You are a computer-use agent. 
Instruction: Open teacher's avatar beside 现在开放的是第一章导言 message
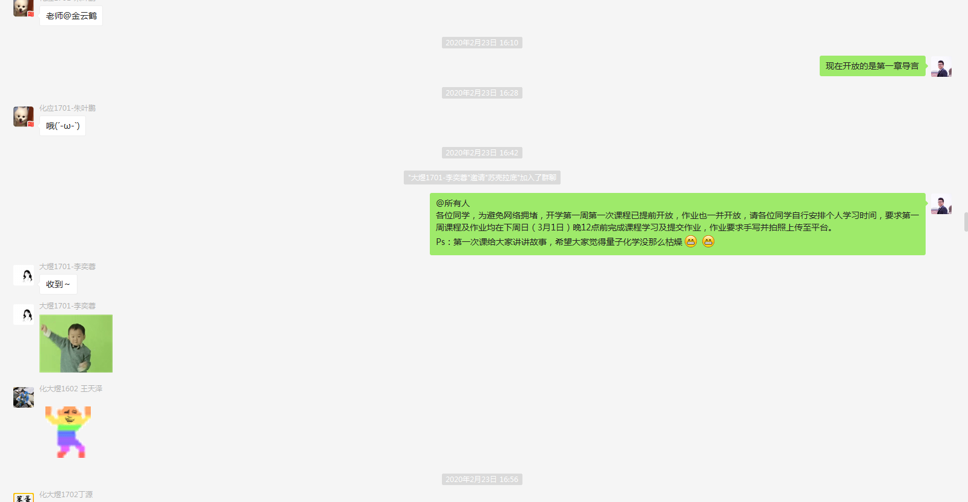pyautogui.click(x=941, y=67)
